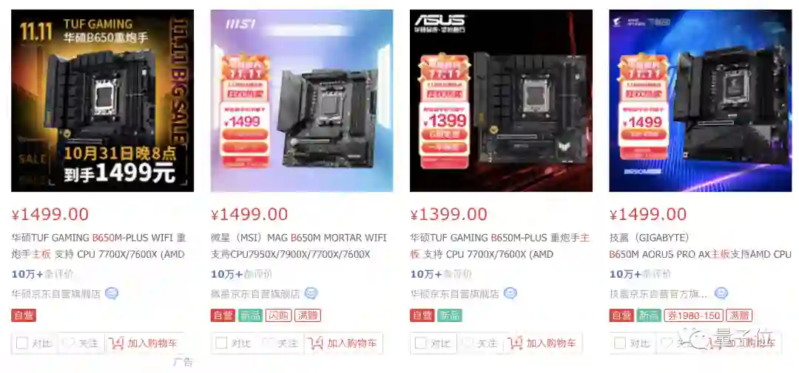
Task: Check compare box for ¥1399 ASUS listing
Action: click(420, 343)
